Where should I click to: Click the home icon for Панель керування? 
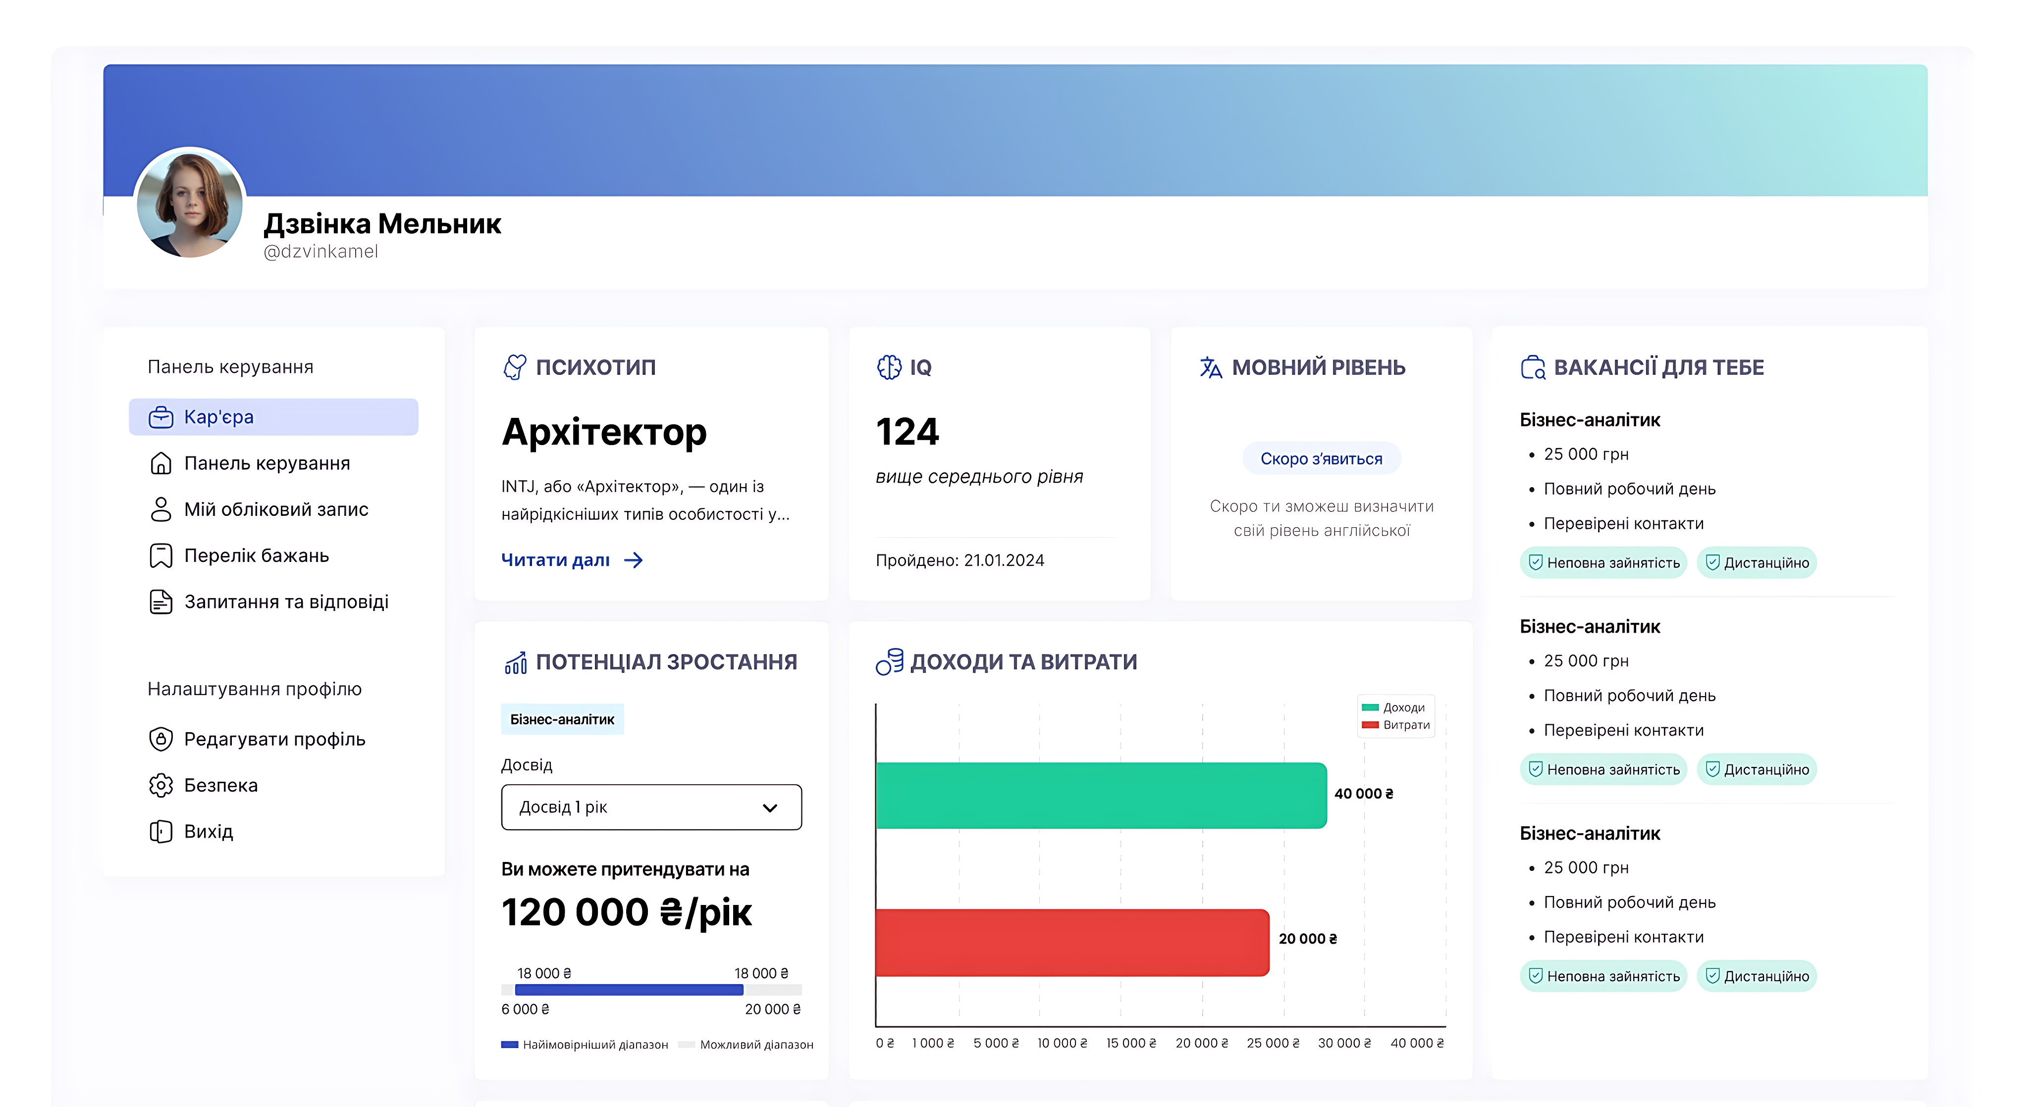coord(160,463)
